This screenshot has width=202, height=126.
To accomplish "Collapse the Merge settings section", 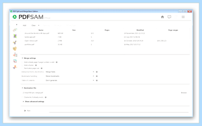I will coord(22,58).
